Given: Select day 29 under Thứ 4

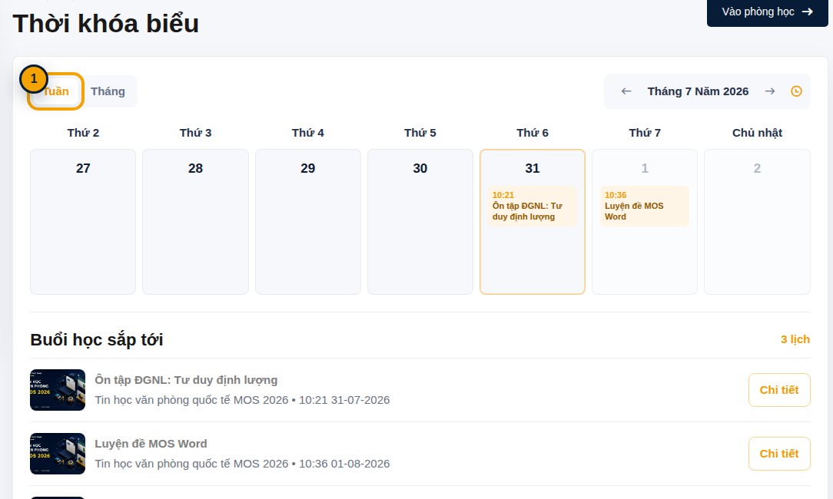Looking at the screenshot, I should pyautogui.click(x=308, y=222).
